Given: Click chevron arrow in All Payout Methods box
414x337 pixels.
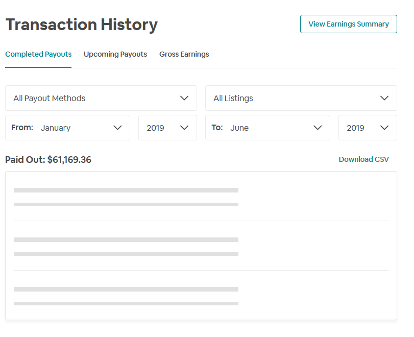Looking at the screenshot, I should point(184,98).
